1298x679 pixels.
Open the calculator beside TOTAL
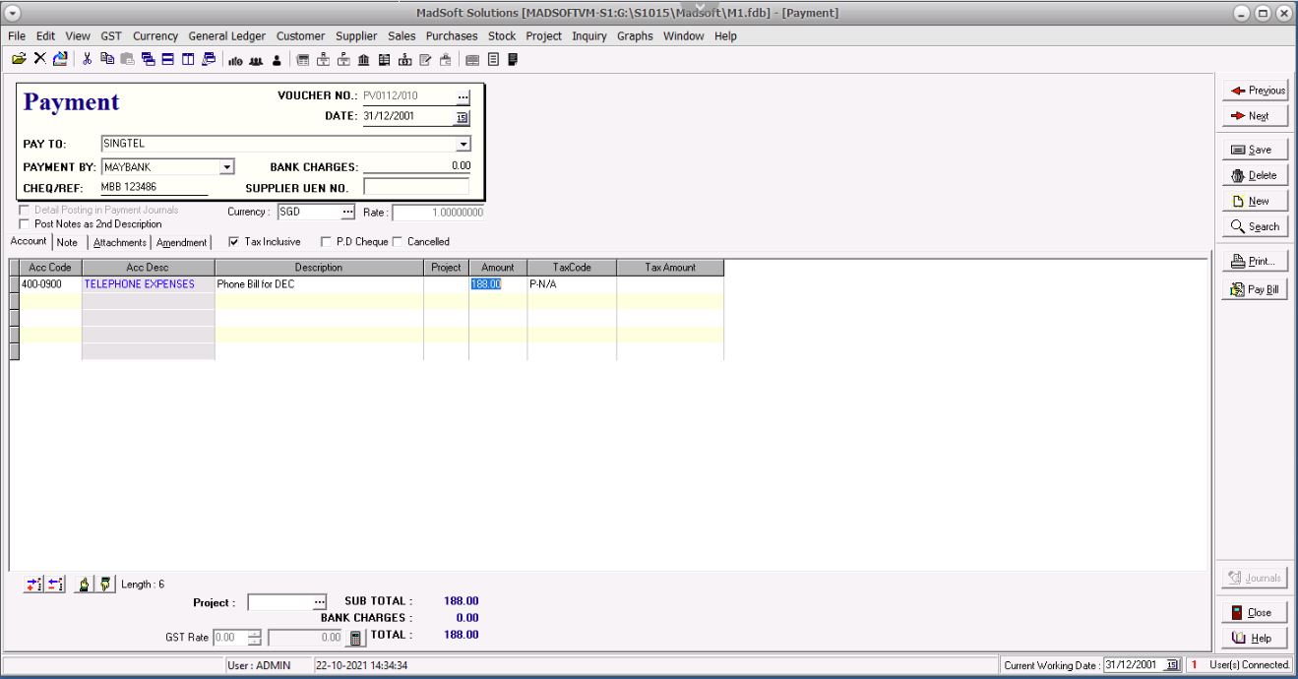point(355,638)
